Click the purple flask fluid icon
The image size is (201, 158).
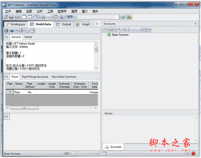(x=61, y=17)
